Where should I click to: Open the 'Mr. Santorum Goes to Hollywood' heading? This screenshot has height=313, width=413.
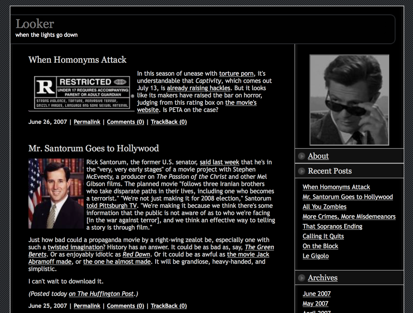click(94, 148)
